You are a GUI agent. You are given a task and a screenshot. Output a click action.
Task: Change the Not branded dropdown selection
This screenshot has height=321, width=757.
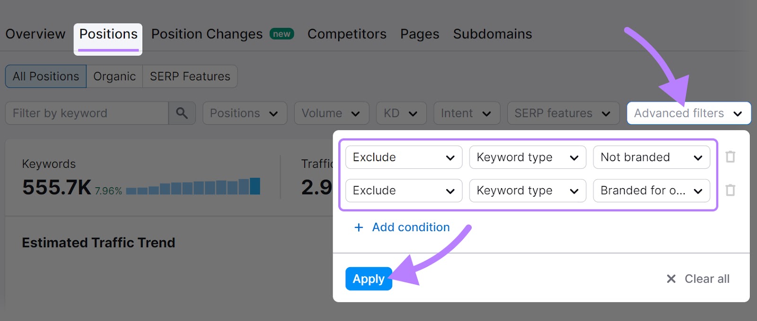[651, 157]
